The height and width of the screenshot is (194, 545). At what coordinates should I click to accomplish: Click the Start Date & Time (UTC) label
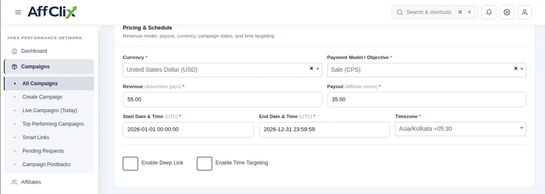[x=152, y=116]
